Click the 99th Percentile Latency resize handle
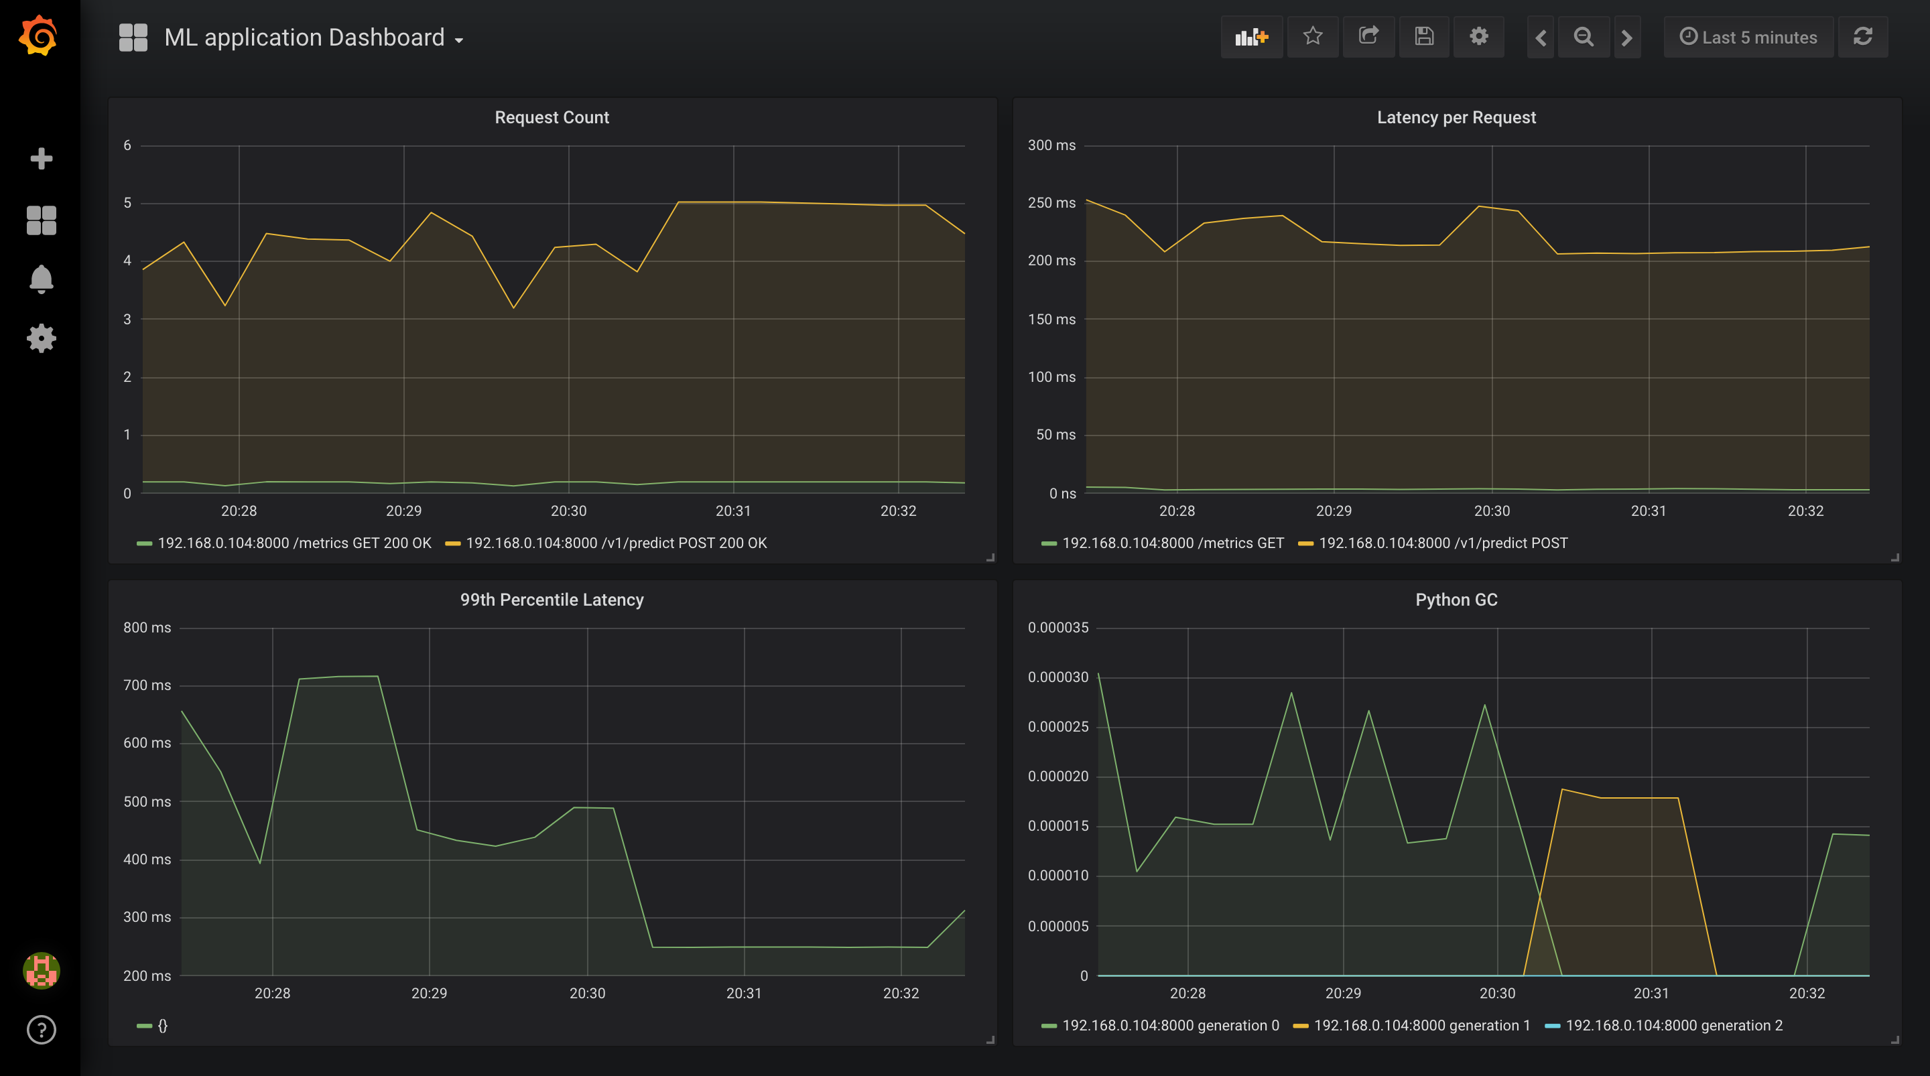Image resolution: width=1930 pixels, height=1076 pixels. tap(990, 1039)
